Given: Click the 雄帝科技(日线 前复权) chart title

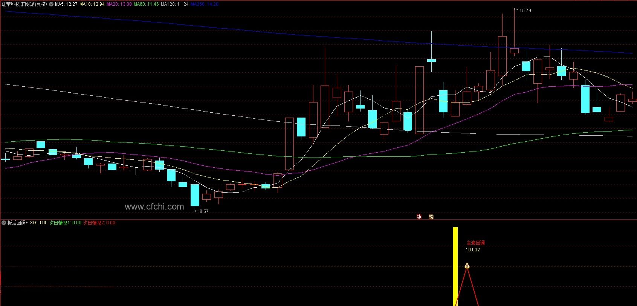Looking at the screenshot, I should coord(24,4).
